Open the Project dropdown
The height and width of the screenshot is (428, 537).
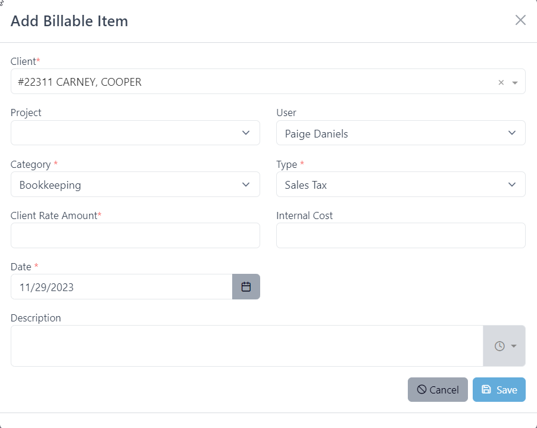point(246,133)
